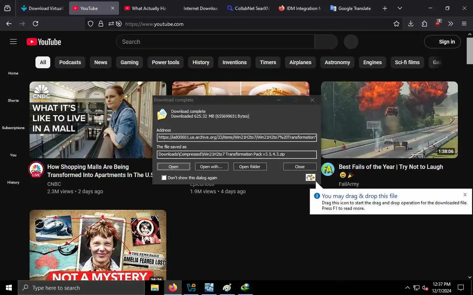473x295 pixels.
Task: Select the Gaming filter chip
Action: click(x=129, y=62)
